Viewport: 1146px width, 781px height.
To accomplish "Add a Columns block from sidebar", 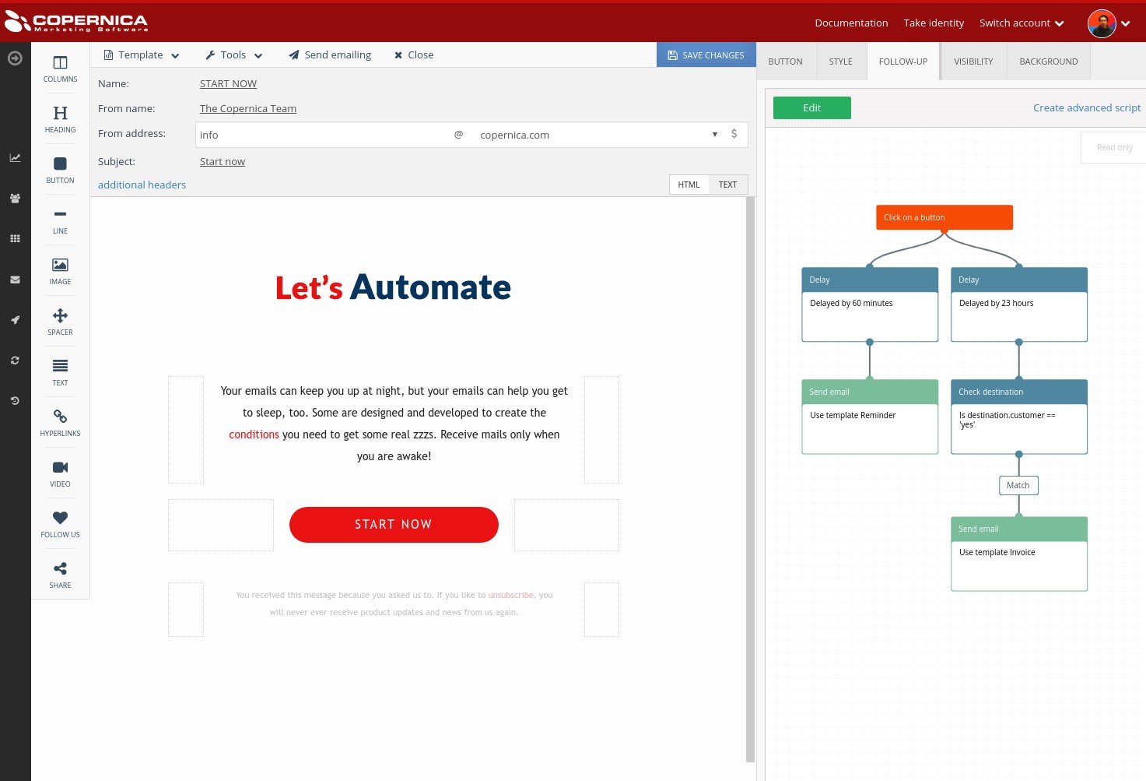I will tap(60, 69).
